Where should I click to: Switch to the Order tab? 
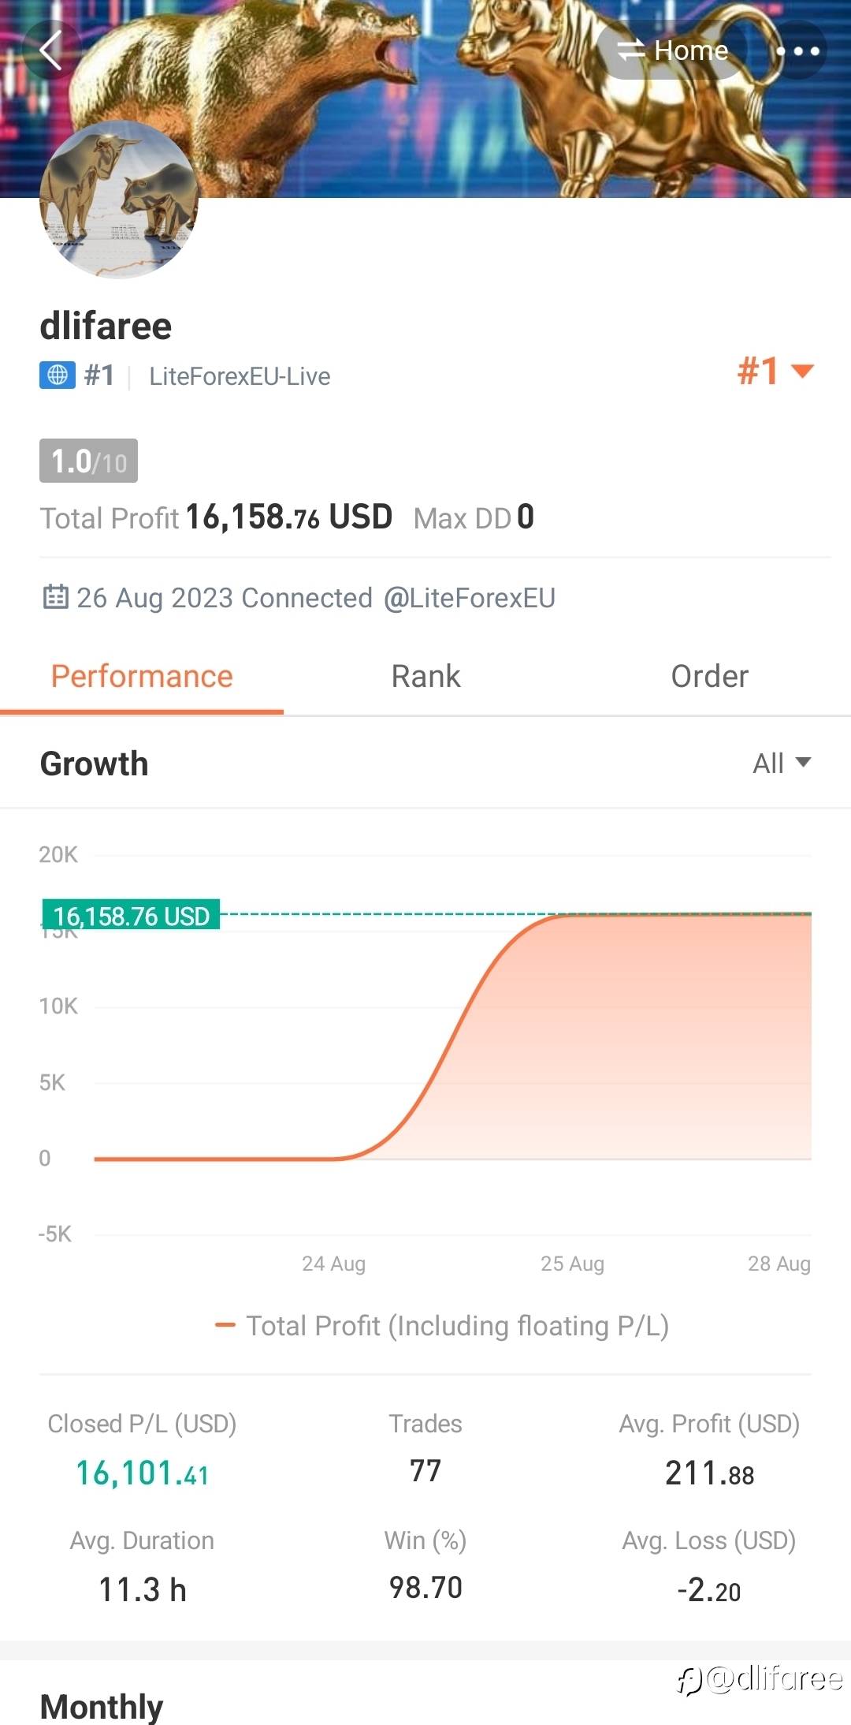(709, 677)
